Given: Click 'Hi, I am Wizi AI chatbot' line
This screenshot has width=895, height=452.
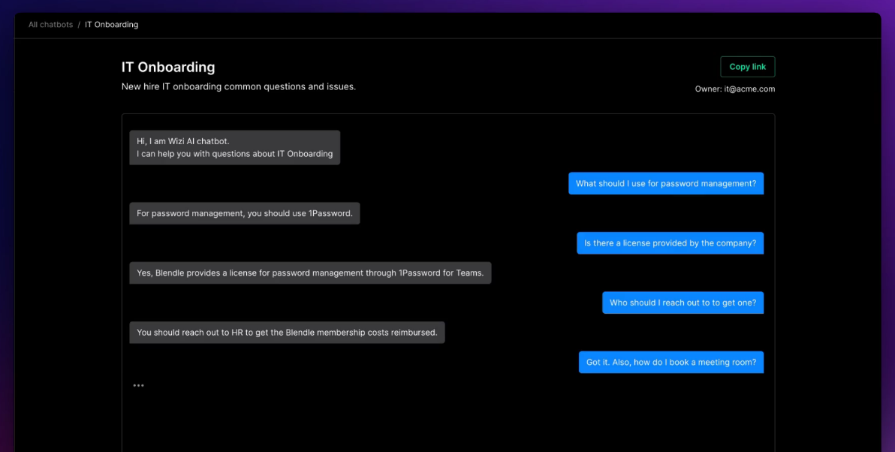Looking at the screenshot, I should point(182,141).
